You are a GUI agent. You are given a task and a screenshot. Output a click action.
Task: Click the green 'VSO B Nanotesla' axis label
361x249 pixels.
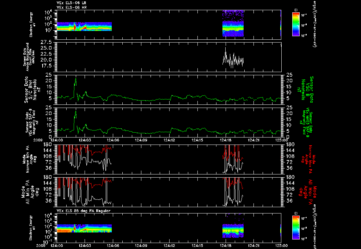click(x=305, y=90)
